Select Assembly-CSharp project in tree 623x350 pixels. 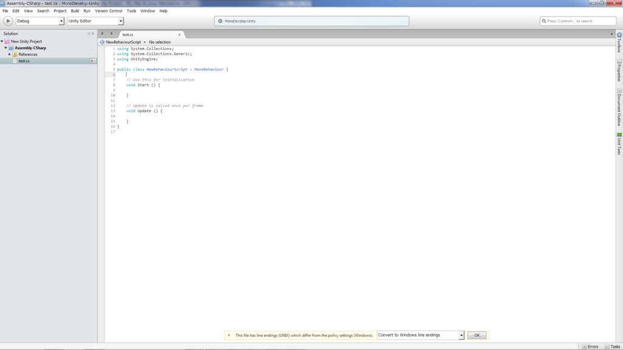30,48
